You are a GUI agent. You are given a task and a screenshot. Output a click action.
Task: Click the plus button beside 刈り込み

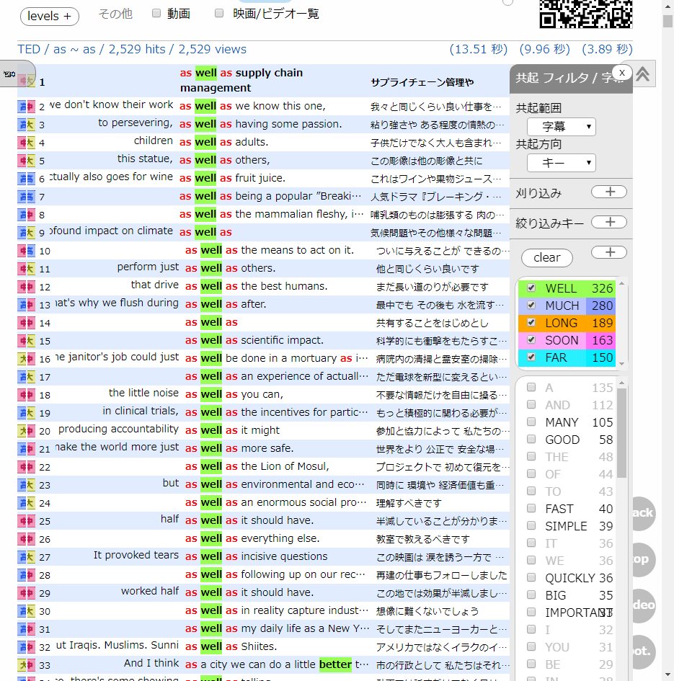click(x=608, y=192)
